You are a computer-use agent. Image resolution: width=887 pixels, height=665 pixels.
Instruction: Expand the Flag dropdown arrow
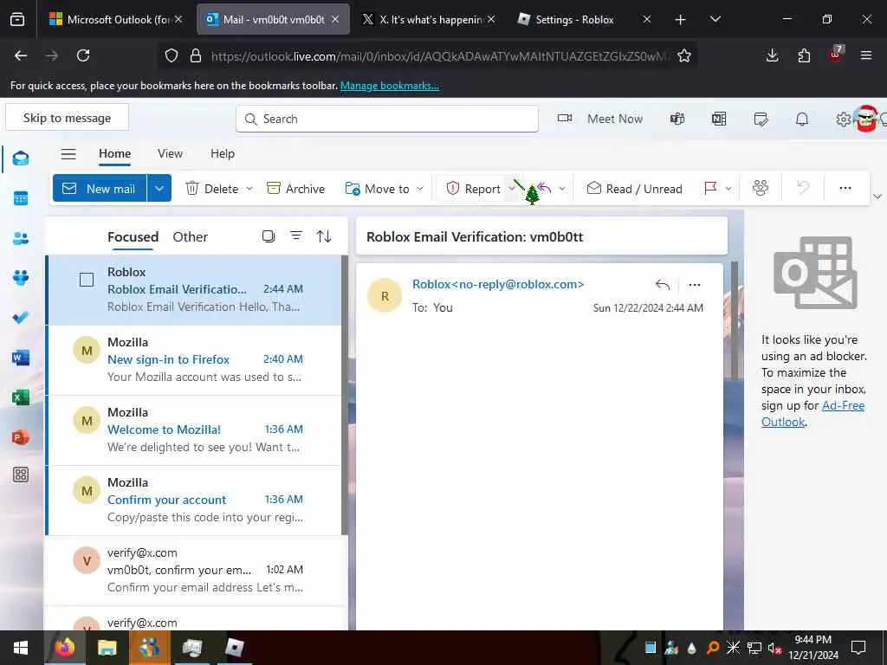coord(728,188)
